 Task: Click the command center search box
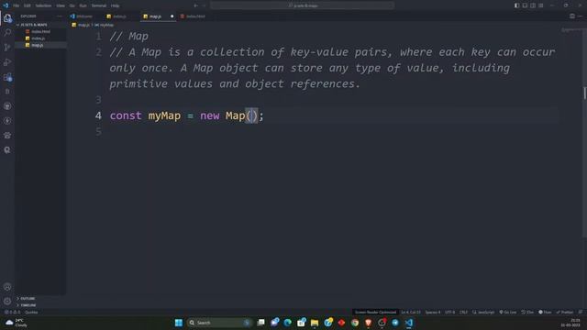(x=303, y=5)
